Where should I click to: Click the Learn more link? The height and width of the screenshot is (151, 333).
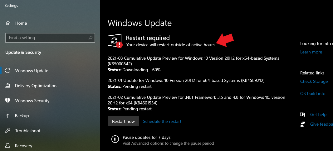311,52
